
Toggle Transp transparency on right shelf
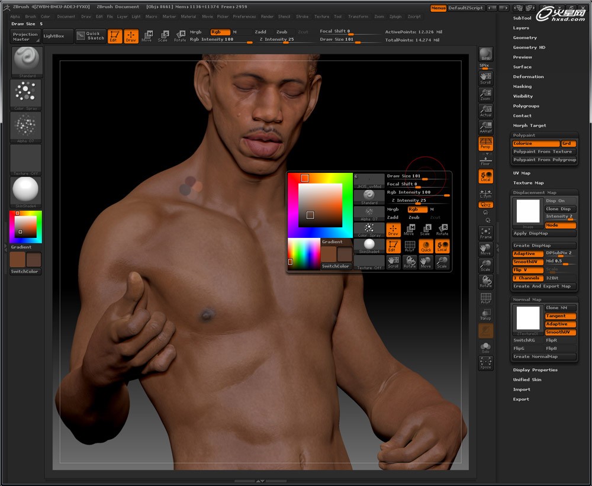(485, 314)
